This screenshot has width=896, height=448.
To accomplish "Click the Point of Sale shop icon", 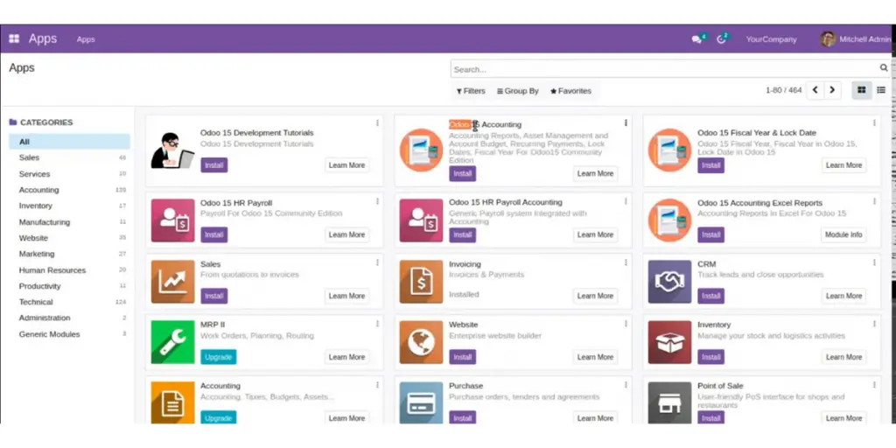I will pos(669,402).
